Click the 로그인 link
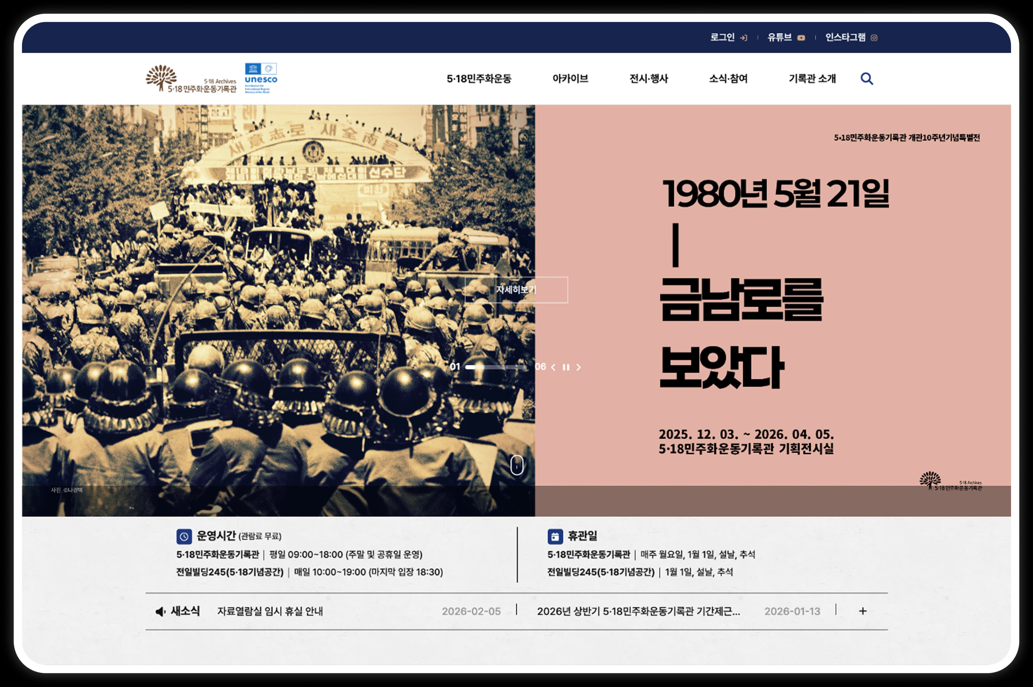This screenshot has width=1033, height=687. [x=722, y=38]
